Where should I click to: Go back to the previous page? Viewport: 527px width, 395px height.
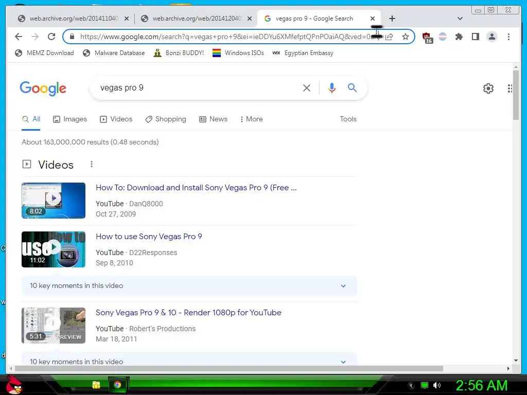point(19,37)
